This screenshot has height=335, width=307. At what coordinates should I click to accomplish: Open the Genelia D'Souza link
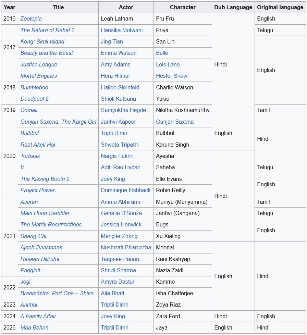point(121,213)
